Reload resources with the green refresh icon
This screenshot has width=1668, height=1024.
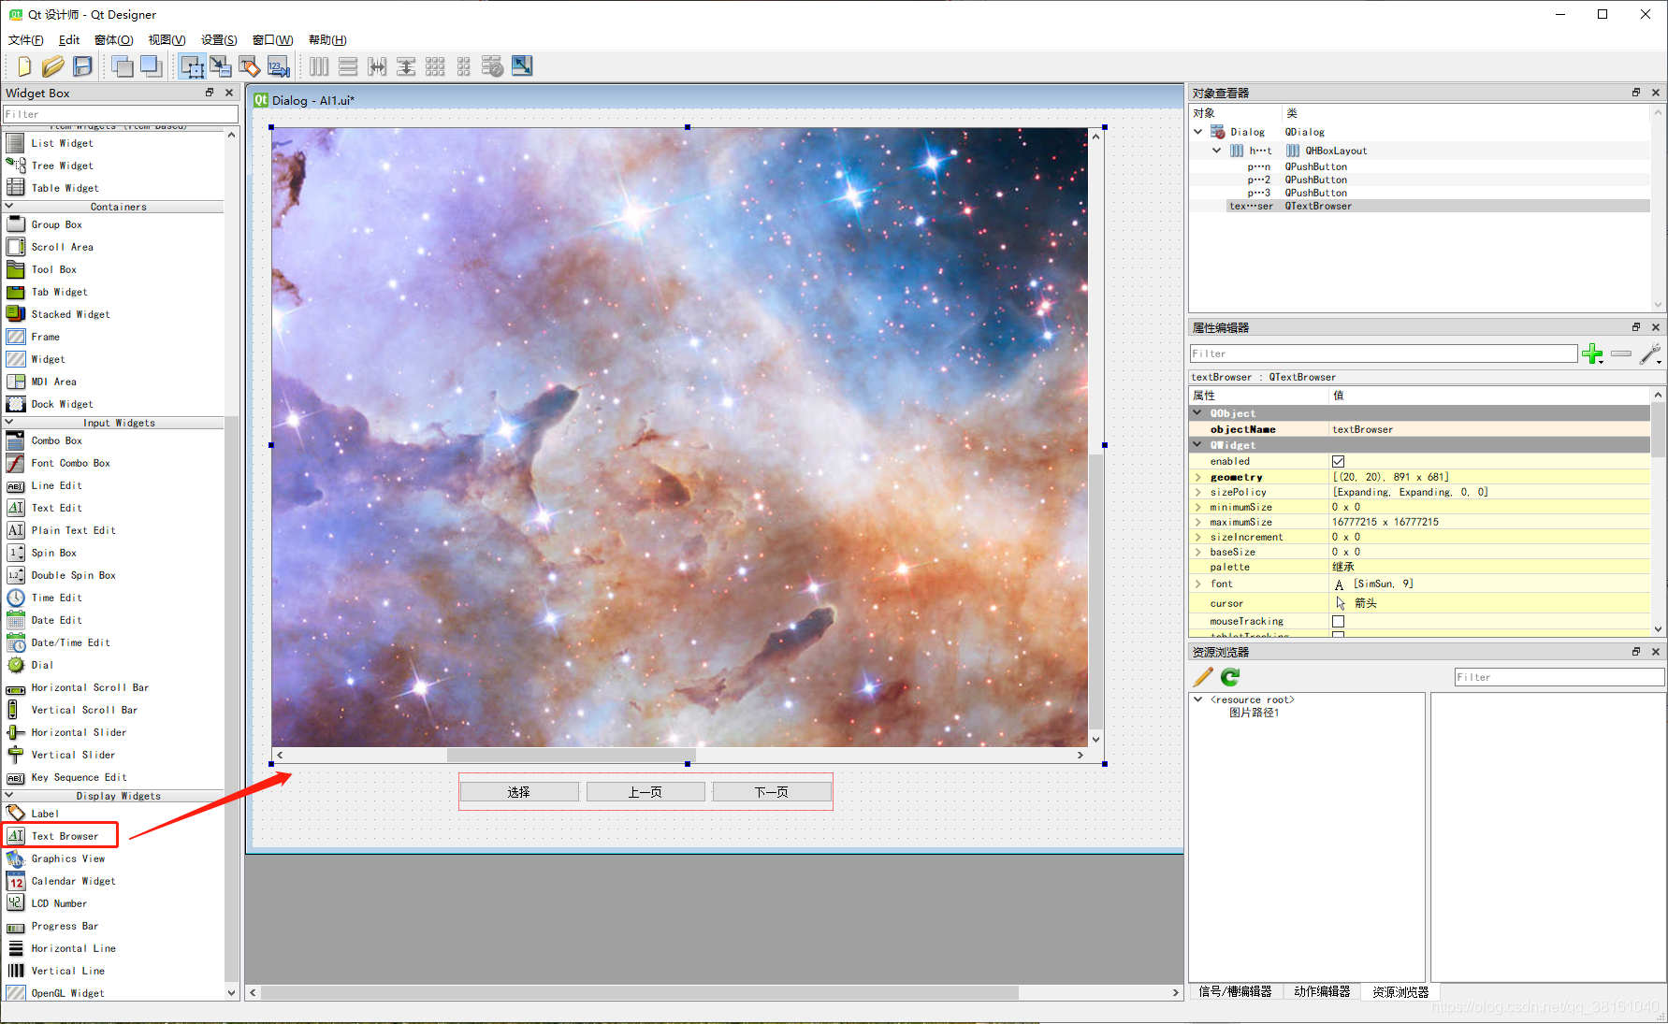point(1230,677)
